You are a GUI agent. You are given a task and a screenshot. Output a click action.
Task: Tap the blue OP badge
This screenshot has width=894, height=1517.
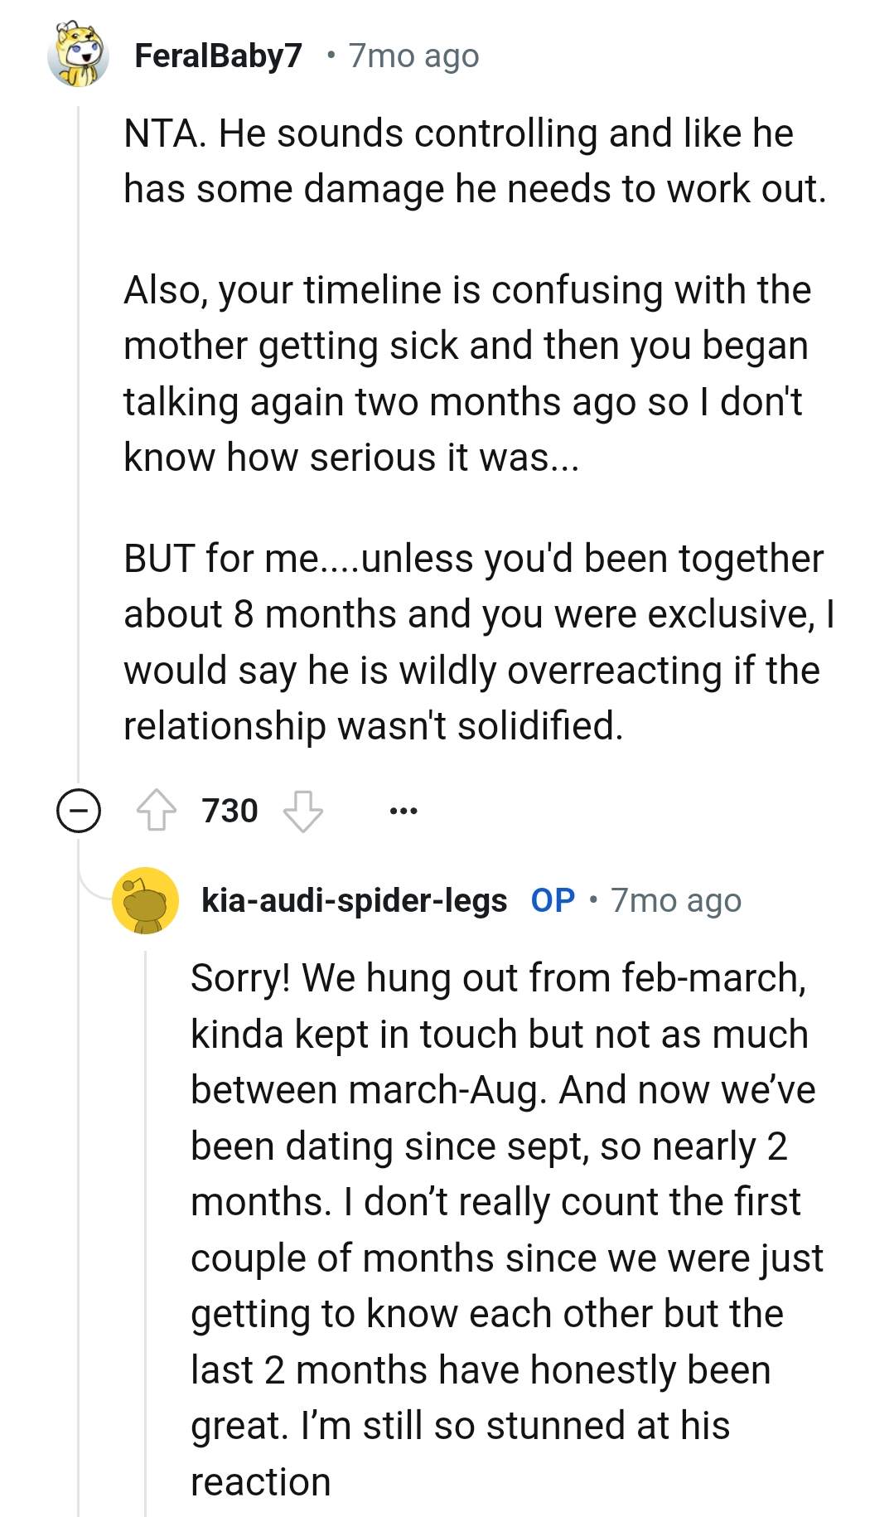coord(553,900)
